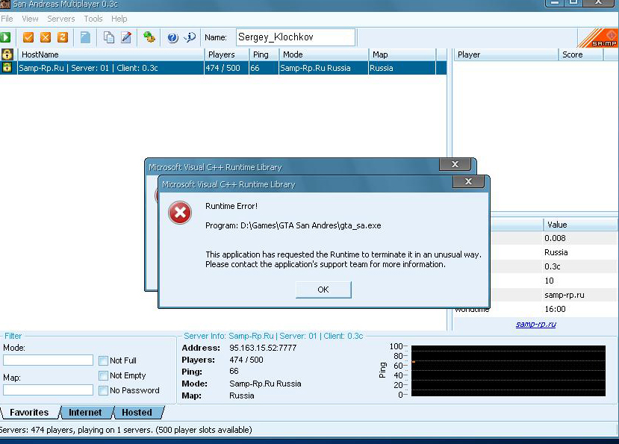Viewport: 619px width, 444px height.
Task: Open the Servers menu
Action: [x=60, y=19]
